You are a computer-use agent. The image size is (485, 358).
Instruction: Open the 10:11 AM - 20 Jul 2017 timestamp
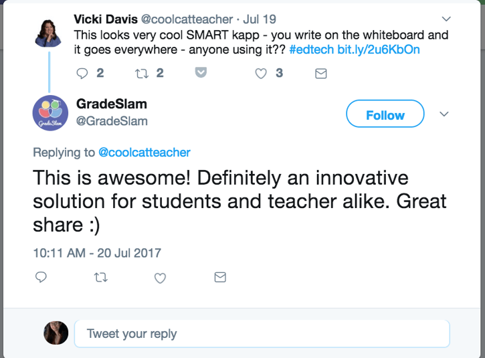(97, 253)
